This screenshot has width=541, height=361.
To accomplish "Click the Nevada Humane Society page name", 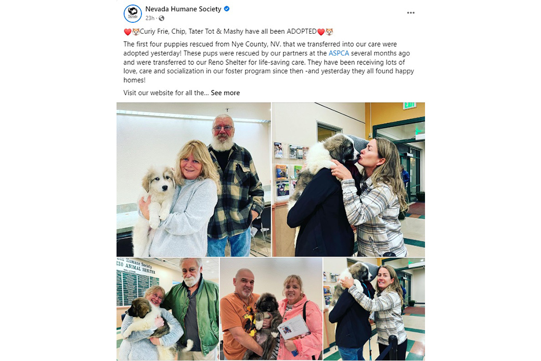I will click(183, 9).
